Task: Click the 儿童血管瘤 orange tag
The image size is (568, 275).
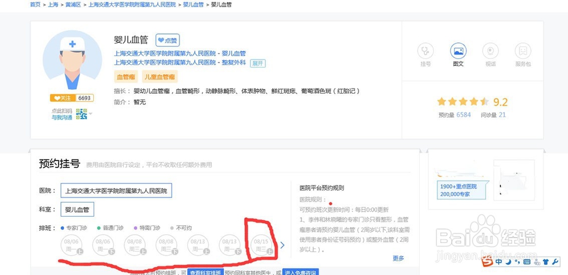Action: (x=160, y=77)
